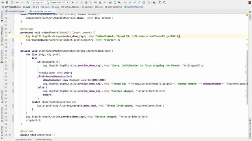The width and height of the screenshot is (252, 141).
Task: Build project with the hammer icon
Action: (x=28, y=3)
